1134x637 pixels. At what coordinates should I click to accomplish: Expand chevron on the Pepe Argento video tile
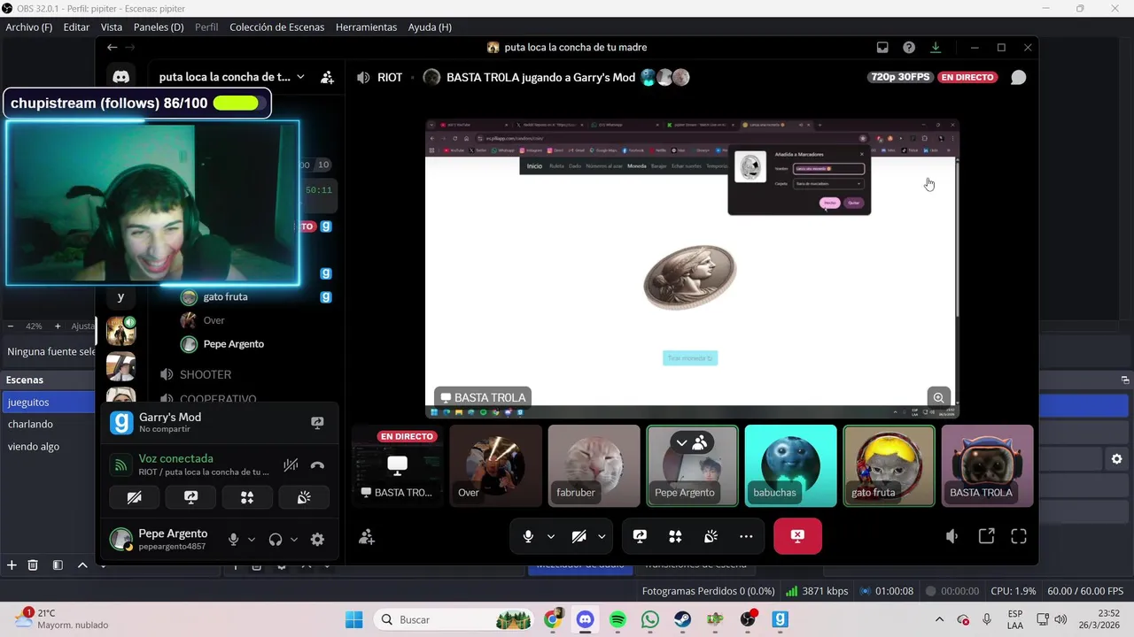coord(681,442)
